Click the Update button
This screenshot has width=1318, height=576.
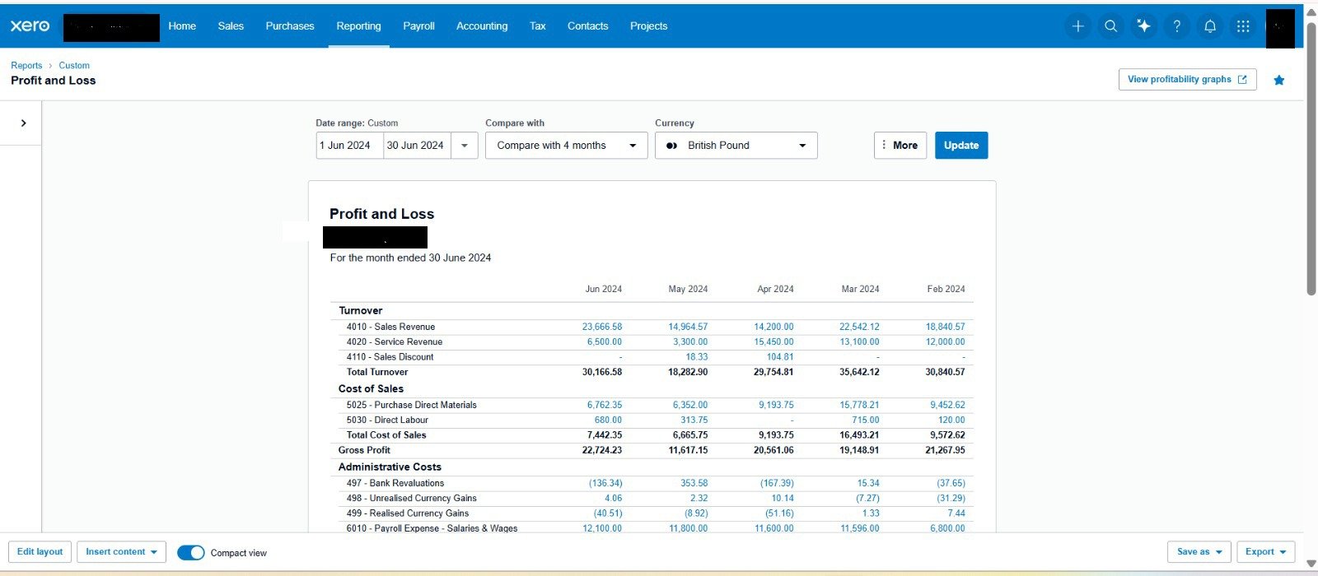tap(961, 146)
